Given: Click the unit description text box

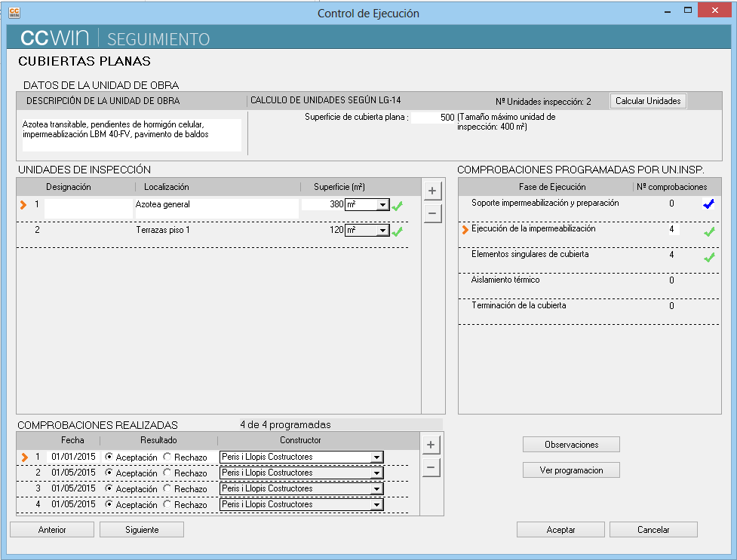Looking at the screenshot, I should pyautogui.click(x=131, y=135).
